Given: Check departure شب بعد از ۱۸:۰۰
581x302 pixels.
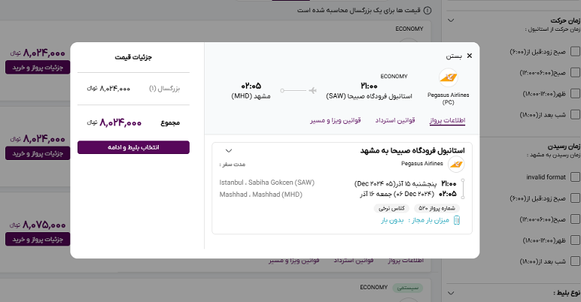Looking at the screenshot, I should point(575,114).
